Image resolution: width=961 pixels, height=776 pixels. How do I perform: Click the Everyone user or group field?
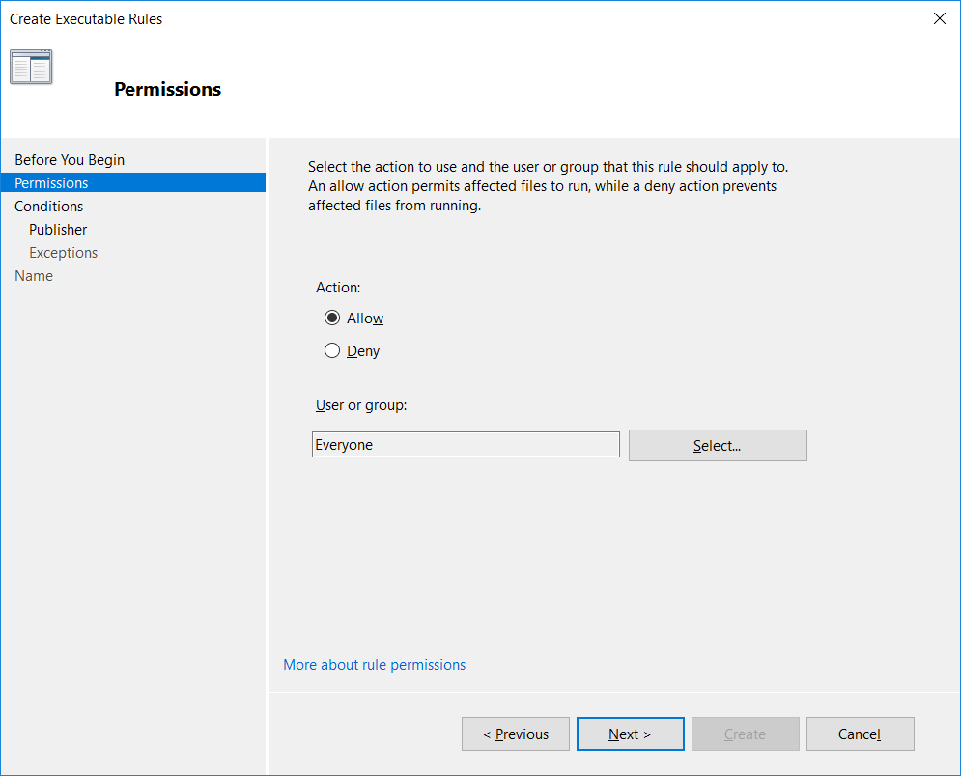tap(466, 445)
